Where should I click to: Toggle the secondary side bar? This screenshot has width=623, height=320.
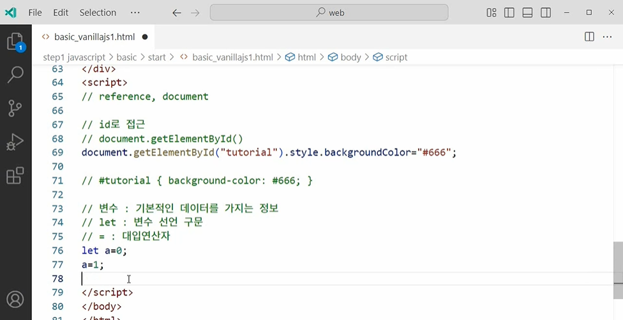(546, 13)
